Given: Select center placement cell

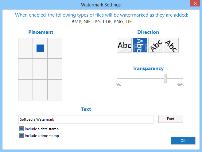Looking at the screenshot, I should 40,69.
